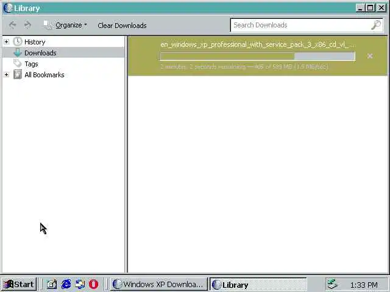Screen dimensions: 390x292
Task: Click the Clear Downloads button
Action: coord(122,26)
